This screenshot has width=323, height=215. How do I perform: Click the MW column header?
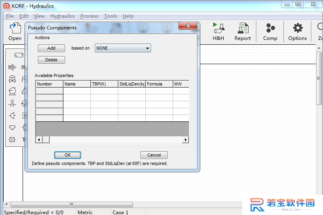(x=181, y=84)
